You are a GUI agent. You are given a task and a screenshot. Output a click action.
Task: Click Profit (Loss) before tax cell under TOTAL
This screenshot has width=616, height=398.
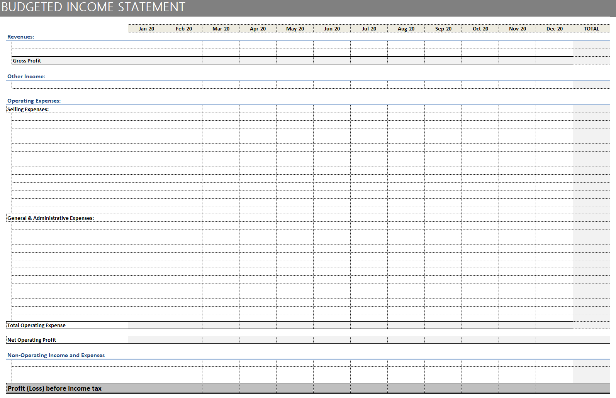(x=591, y=388)
